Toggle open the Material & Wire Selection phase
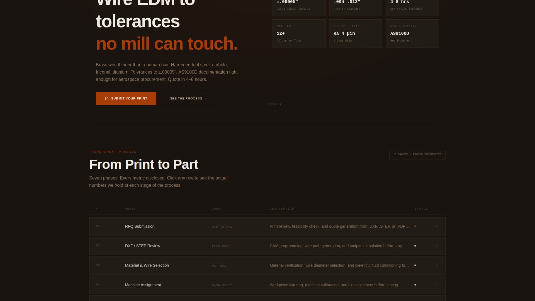The width and height of the screenshot is (535, 301). point(437,265)
